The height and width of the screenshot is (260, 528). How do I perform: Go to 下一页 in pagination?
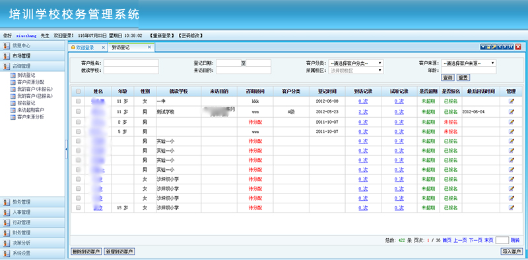pyautogui.click(x=475, y=240)
